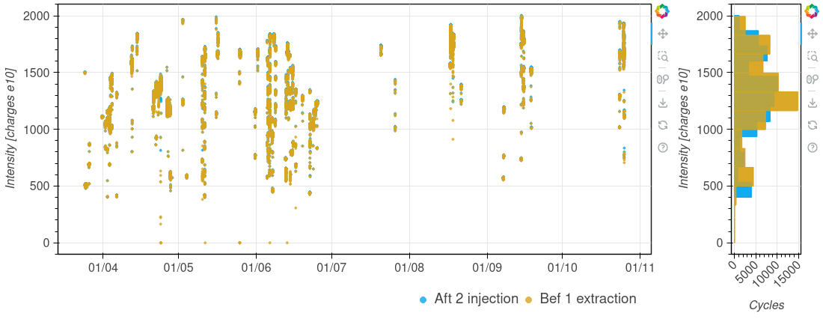
Task: Save the scatter plot as an image
Action: (662, 103)
